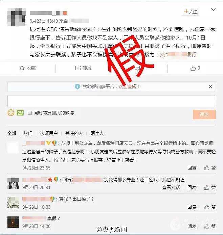
Task: Attach picture using the image icon
Action: (20, 113)
